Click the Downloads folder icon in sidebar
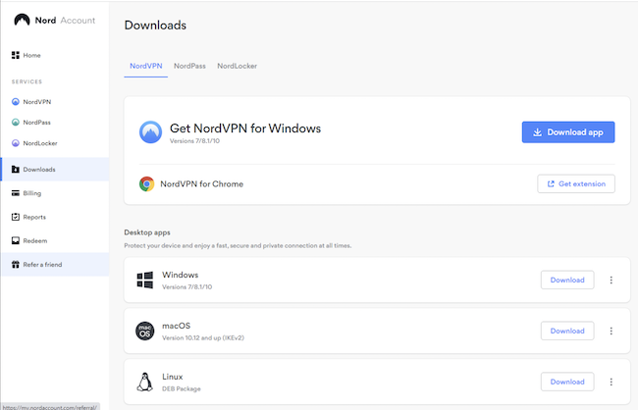This screenshot has width=638, height=410. [16, 170]
